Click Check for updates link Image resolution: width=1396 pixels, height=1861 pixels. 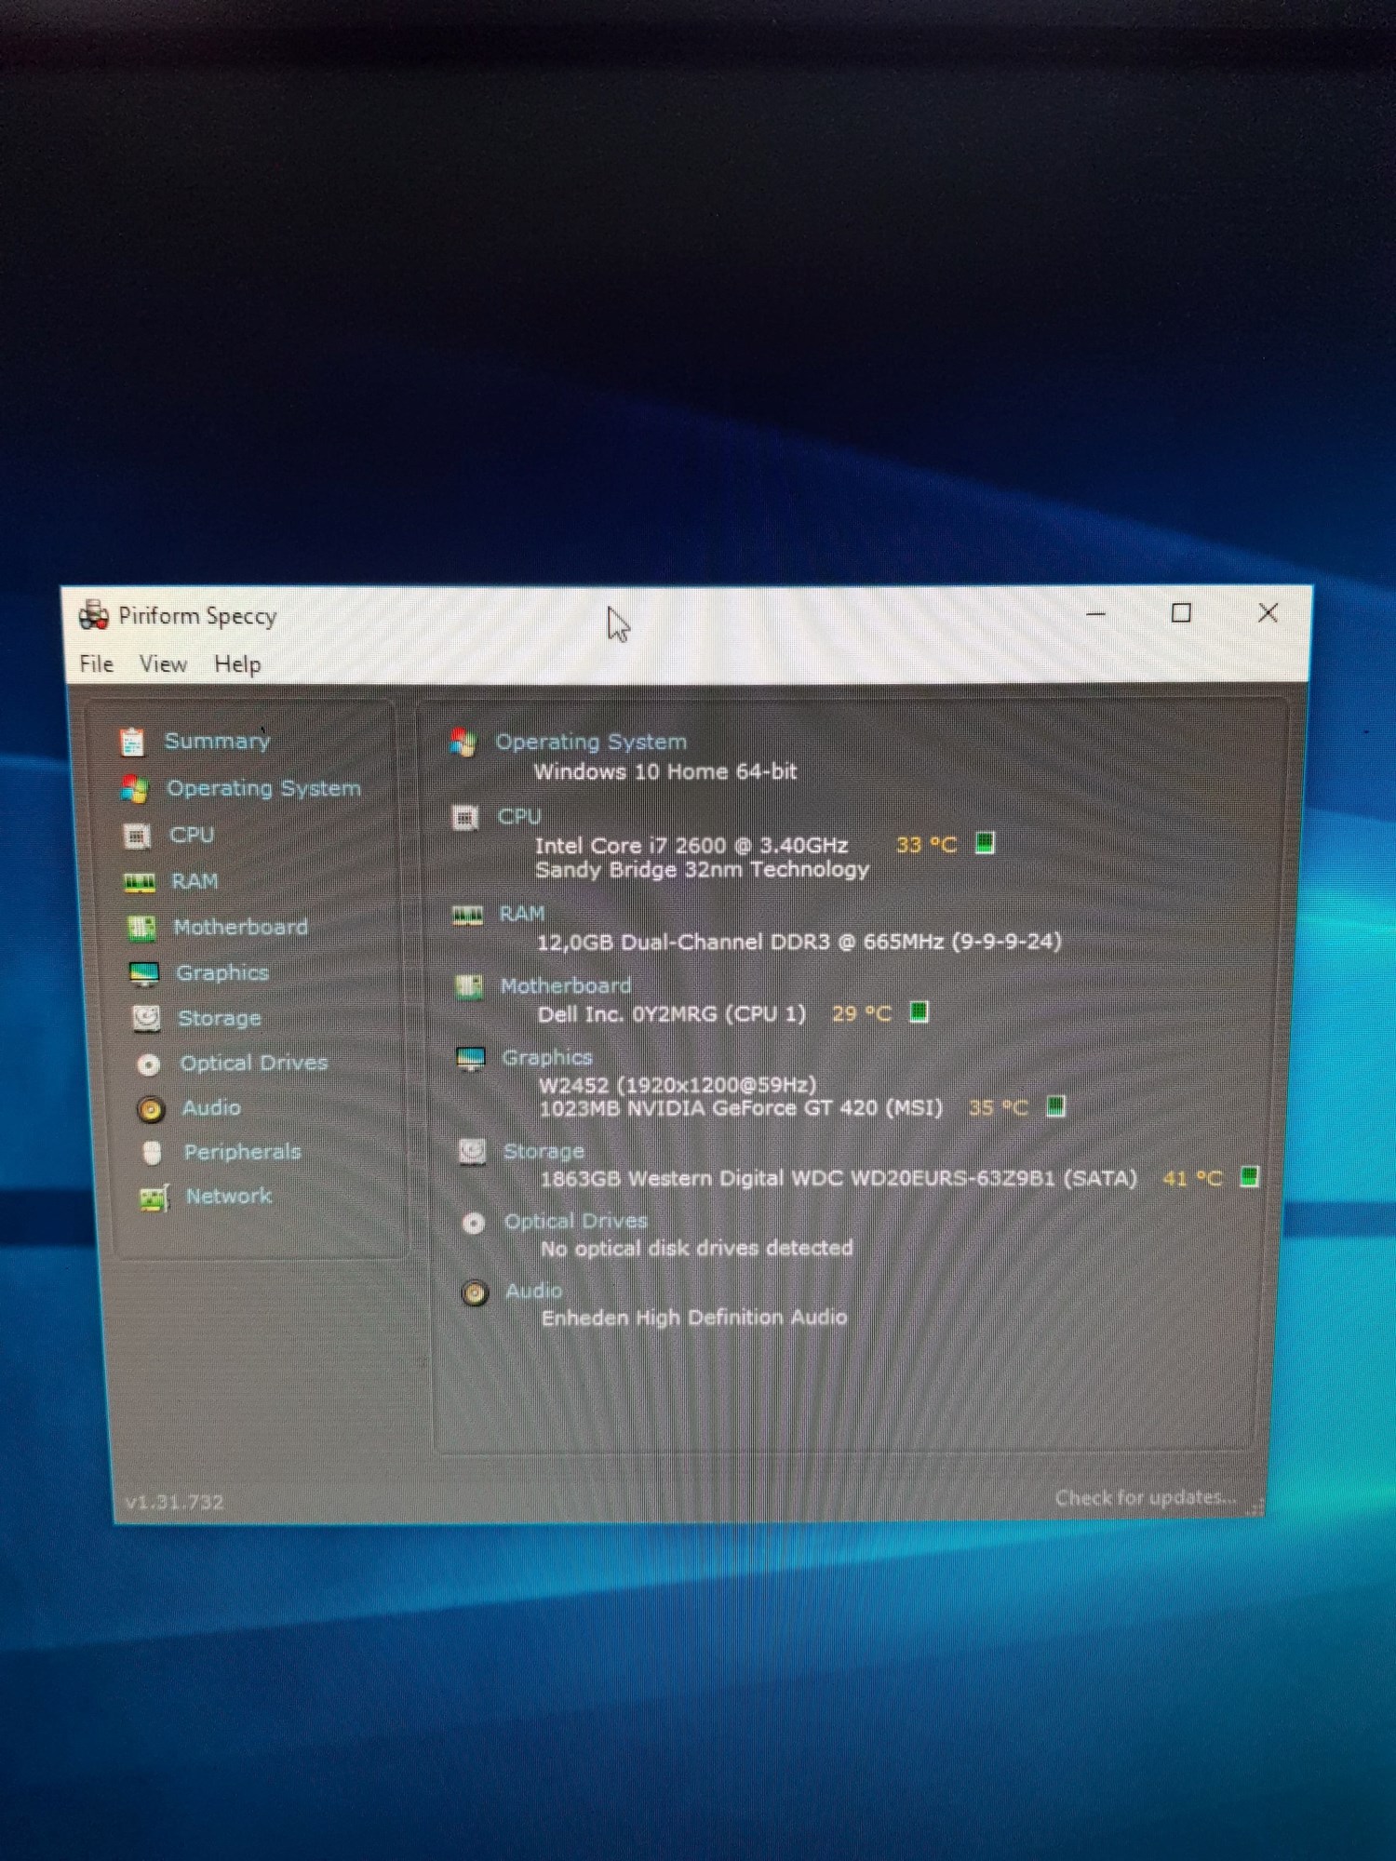click(x=1146, y=1497)
